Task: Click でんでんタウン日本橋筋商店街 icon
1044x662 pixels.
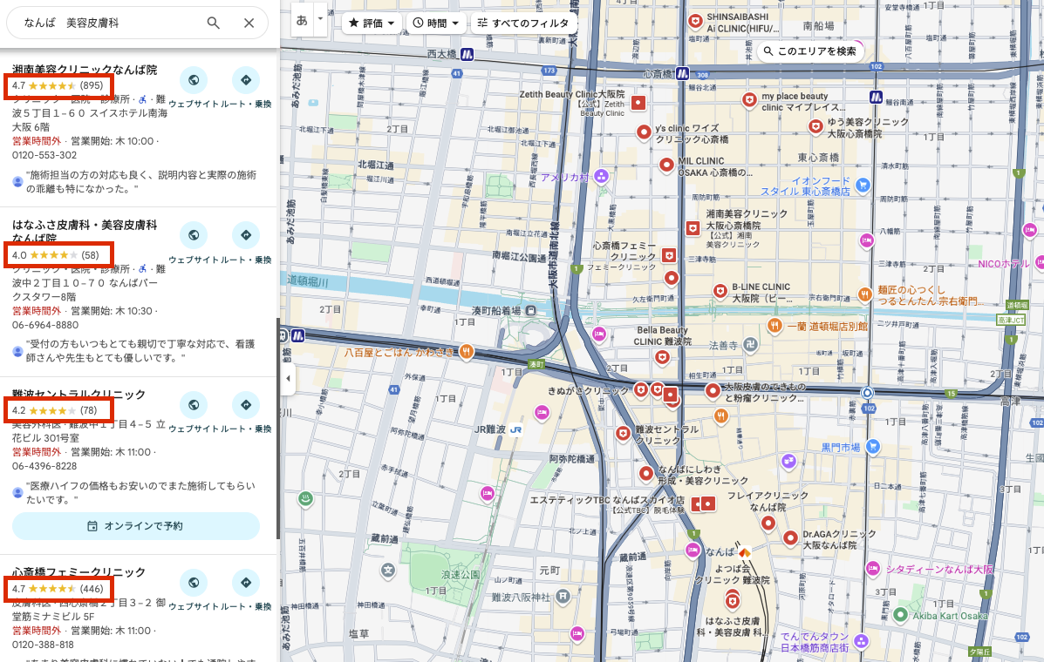Action: pyautogui.click(x=862, y=641)
